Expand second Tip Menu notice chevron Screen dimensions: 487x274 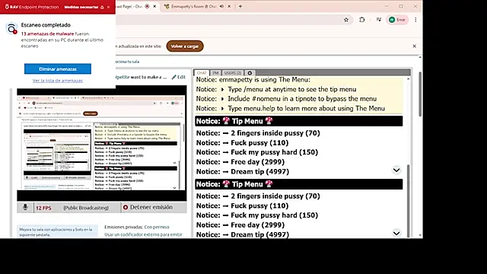(396, 234)
